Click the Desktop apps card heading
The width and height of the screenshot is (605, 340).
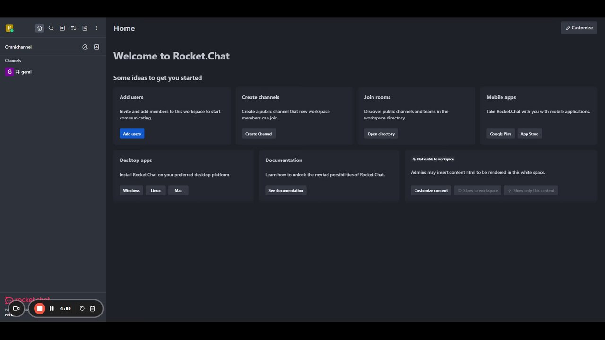coord(136,161)
